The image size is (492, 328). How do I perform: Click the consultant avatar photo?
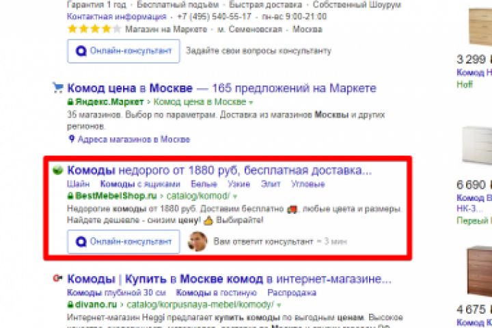point(197,241)
